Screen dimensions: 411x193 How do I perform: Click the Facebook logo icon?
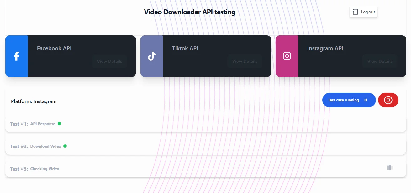click(17, 56)
